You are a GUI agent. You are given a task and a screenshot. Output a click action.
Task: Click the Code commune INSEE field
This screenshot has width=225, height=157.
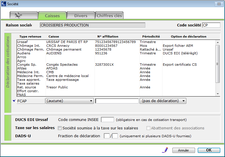[x=108, y=119]
